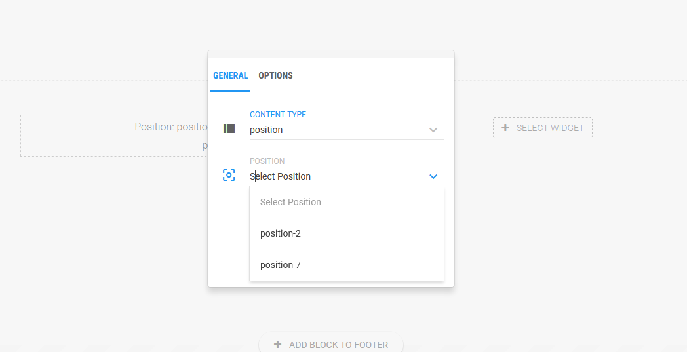The width and height of the screenshot is (687, 352).
Task: Pick the "Select Position" placeholder option
Action: pyautogui.click(x=290, y=202)
